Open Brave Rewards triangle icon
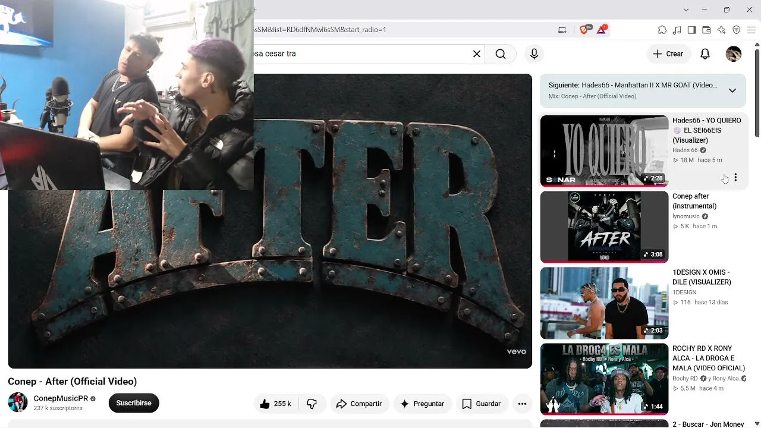Viewport: 761px width, 428px height. tap(601, 30)
